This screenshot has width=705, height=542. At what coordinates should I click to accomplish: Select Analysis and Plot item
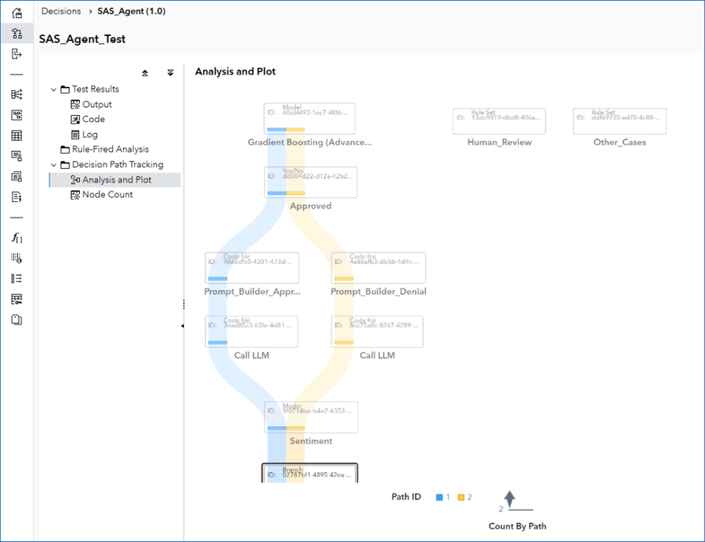click(x=115, y=180)
